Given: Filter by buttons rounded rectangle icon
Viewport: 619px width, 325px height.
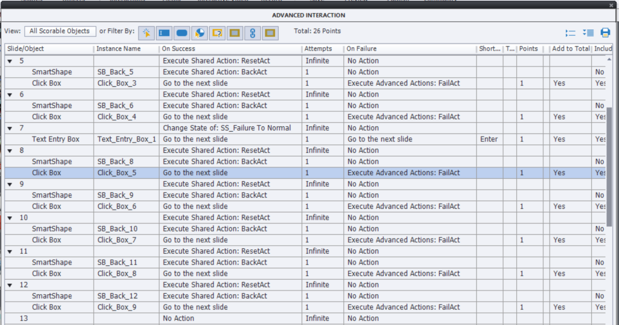Looking at the screenshot, I should click(181, 33).
